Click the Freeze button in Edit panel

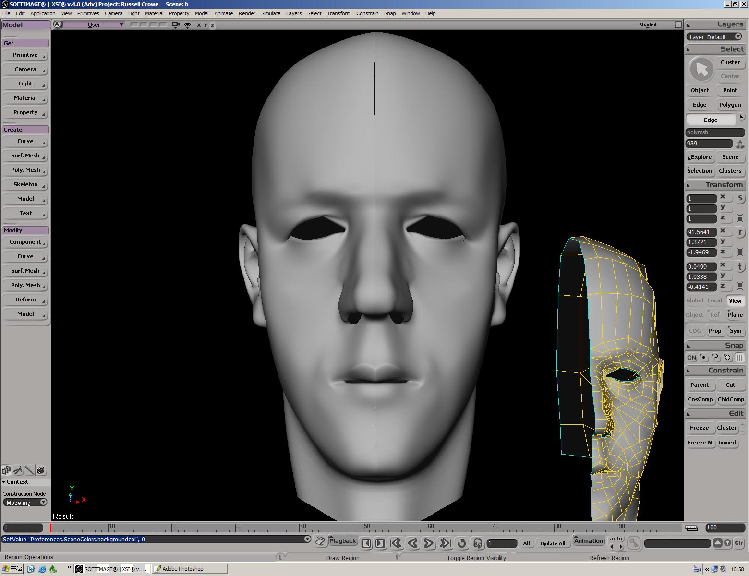click(699, 428)
